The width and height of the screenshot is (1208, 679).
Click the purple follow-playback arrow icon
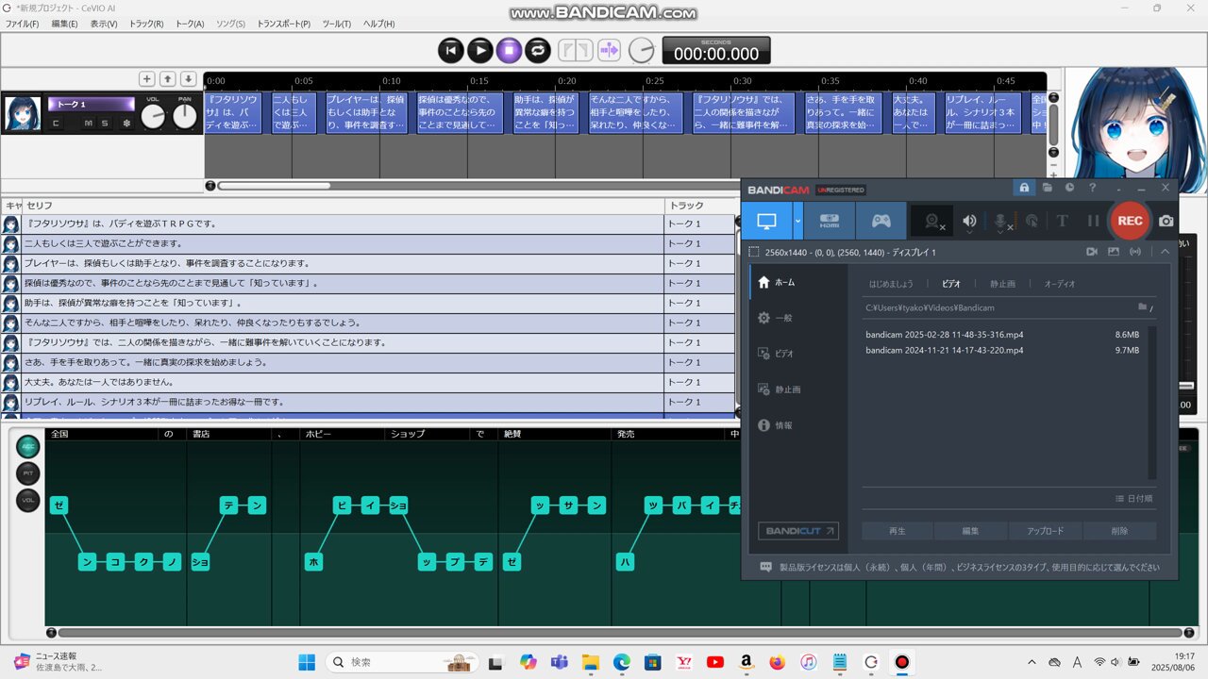click(x=609, y=50)
